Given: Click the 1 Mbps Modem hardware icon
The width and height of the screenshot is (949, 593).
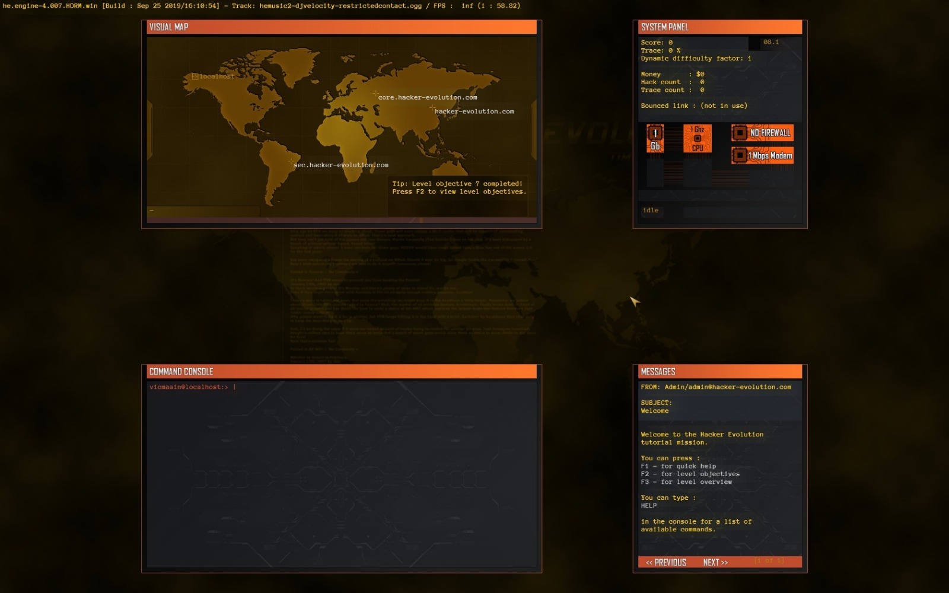Looking at the screenshot, I should 763,155.
